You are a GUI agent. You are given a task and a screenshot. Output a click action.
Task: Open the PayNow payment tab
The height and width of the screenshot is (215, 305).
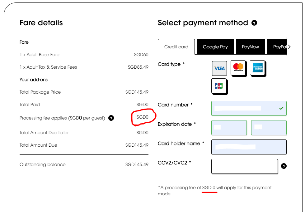coord(250,47)
